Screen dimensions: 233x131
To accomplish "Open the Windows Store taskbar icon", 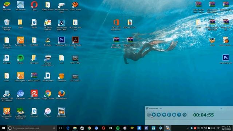I will [x=82, y=128].
